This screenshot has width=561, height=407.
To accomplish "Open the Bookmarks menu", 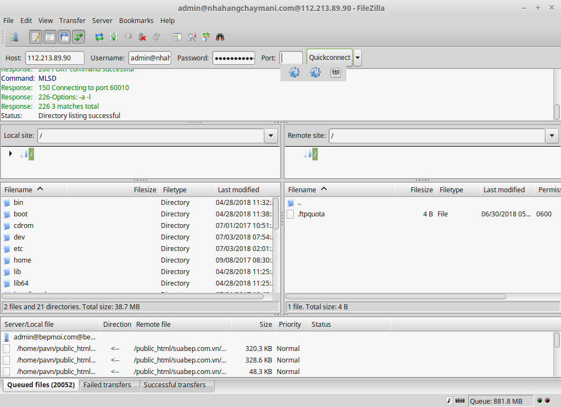I will pyautogui.click(x=136, y=21).
